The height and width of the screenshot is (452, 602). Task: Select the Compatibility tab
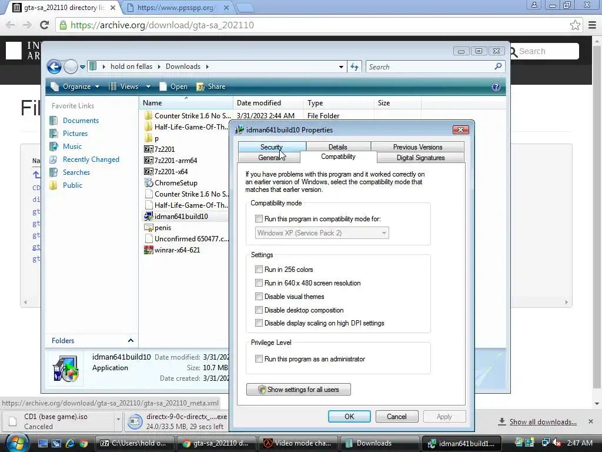tap(338, 157)
